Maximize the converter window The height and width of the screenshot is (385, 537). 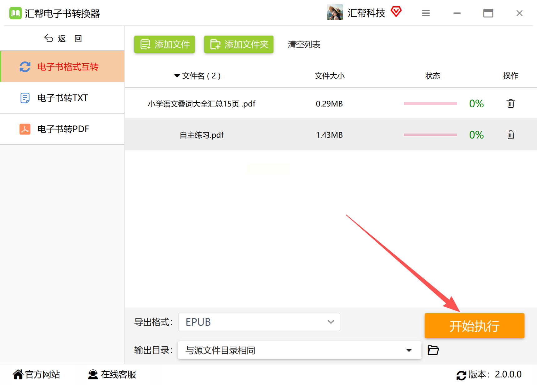tap(488, 13)
